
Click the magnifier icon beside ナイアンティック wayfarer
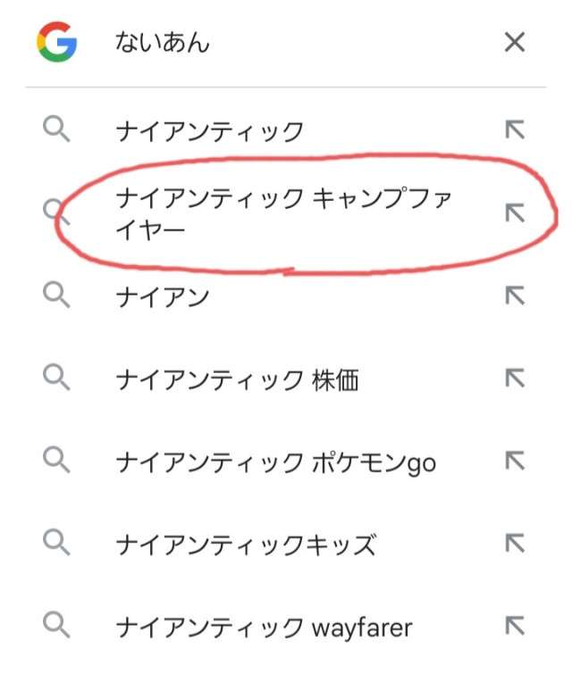tap(56, 626)
